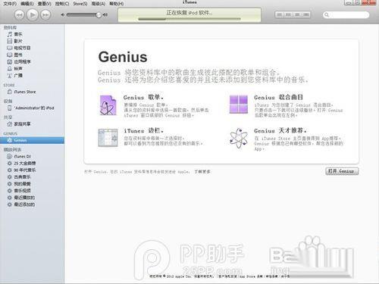Switch to album list view button
This screenshot has width=379, height=284.
coord(288,14)
